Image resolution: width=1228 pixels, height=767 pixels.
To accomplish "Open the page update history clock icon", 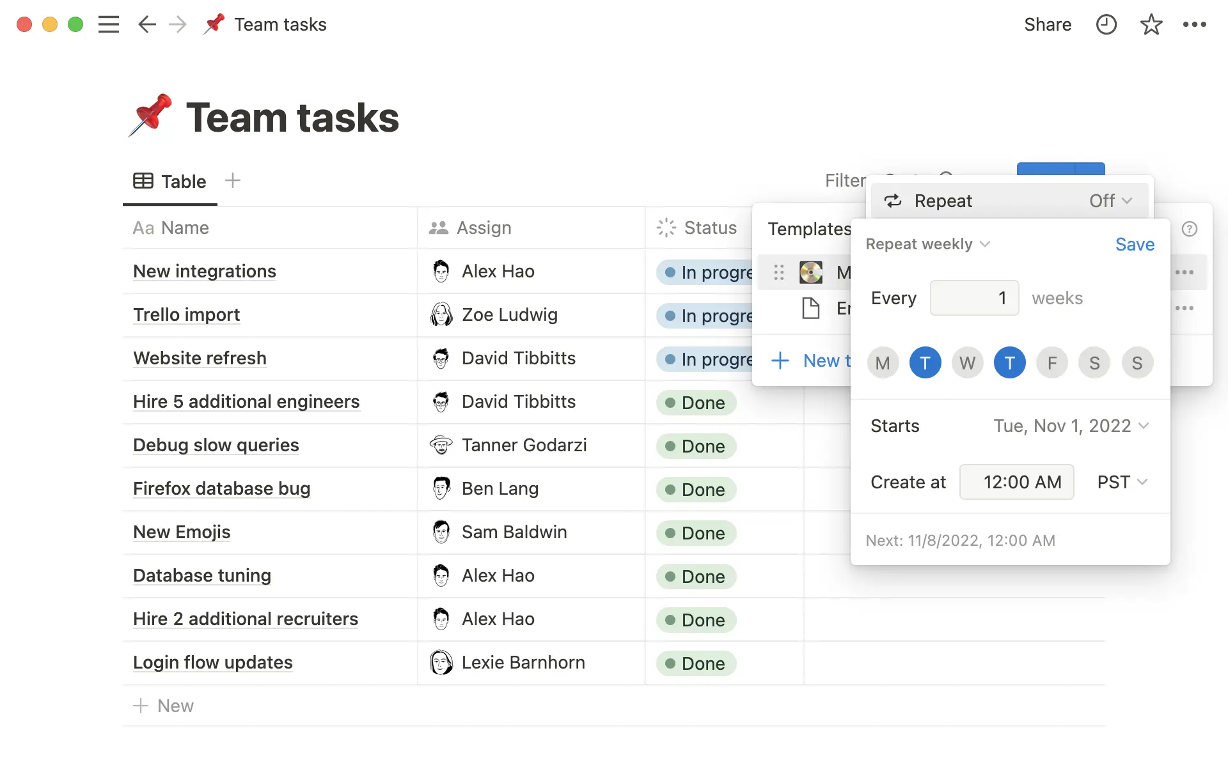I will pos(1106,24).
